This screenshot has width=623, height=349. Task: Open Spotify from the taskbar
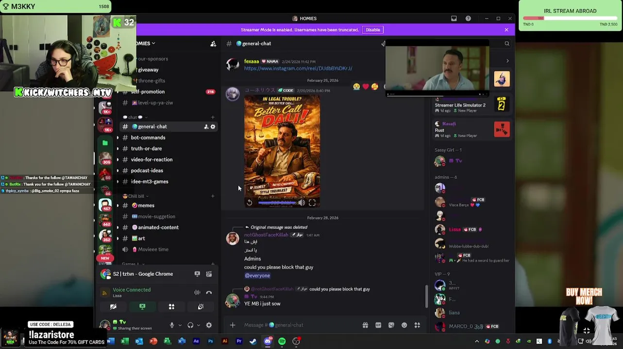(282, 341)
